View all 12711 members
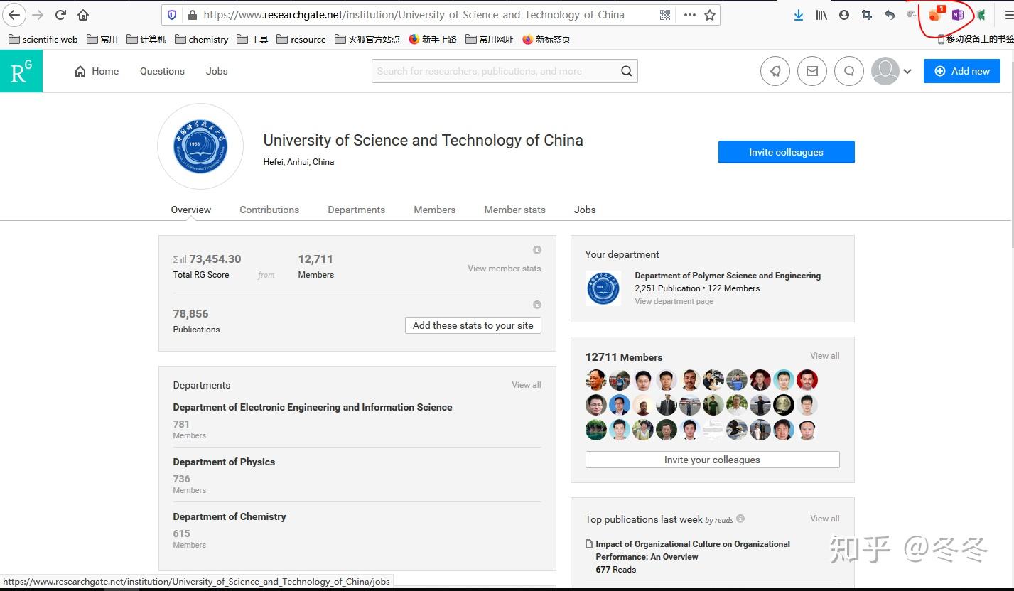 pyautogui.click(x=825, y=356)
